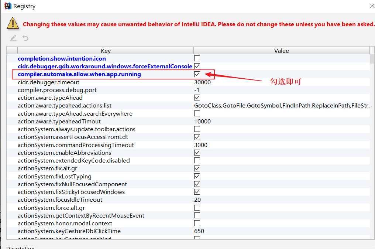Select actionSystem.focusIdleTimeout key

(60, 199)
